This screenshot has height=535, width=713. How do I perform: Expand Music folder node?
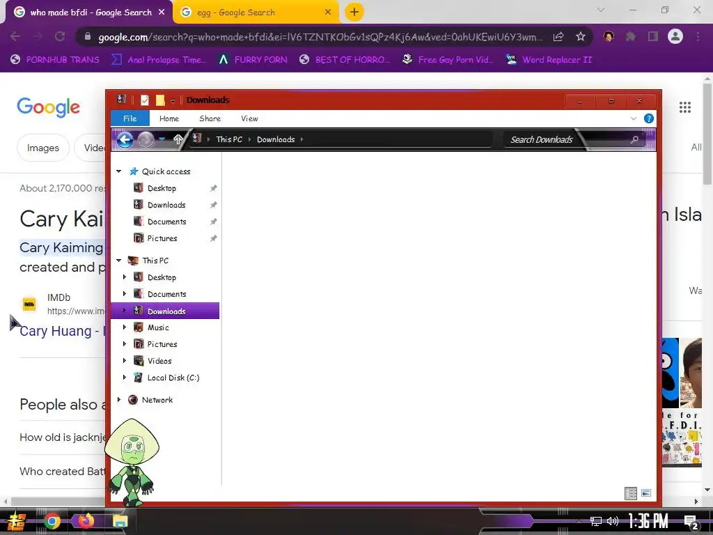point(125,327)
